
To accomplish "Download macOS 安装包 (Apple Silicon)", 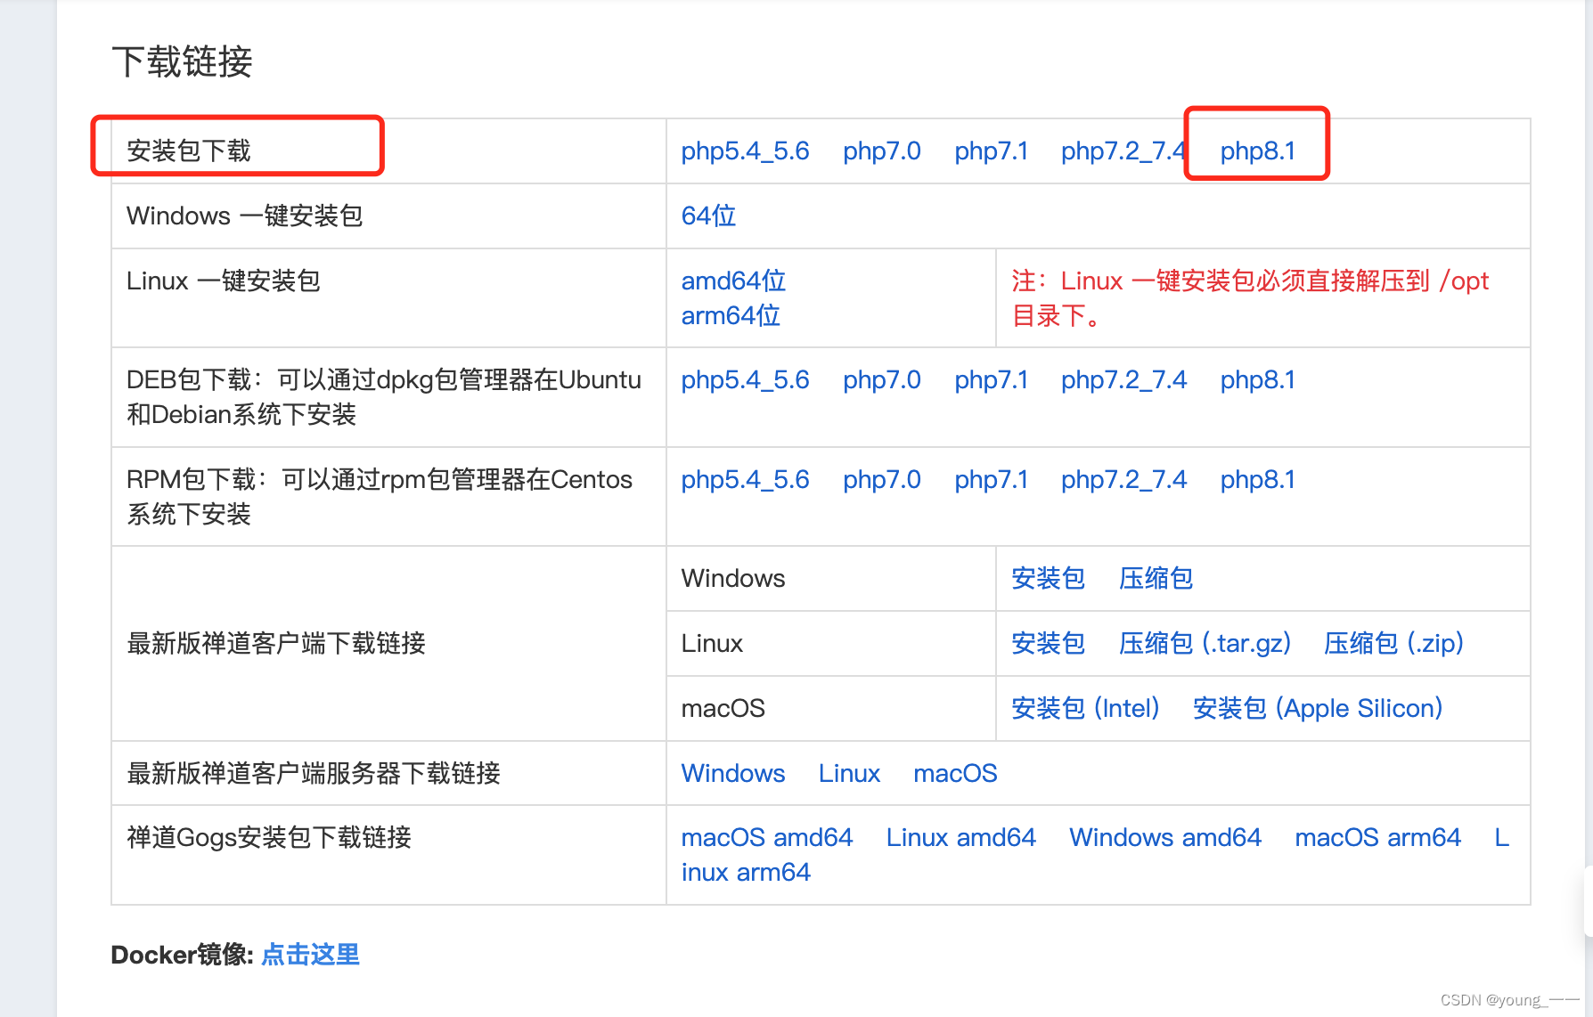I will pos(1317,709).
